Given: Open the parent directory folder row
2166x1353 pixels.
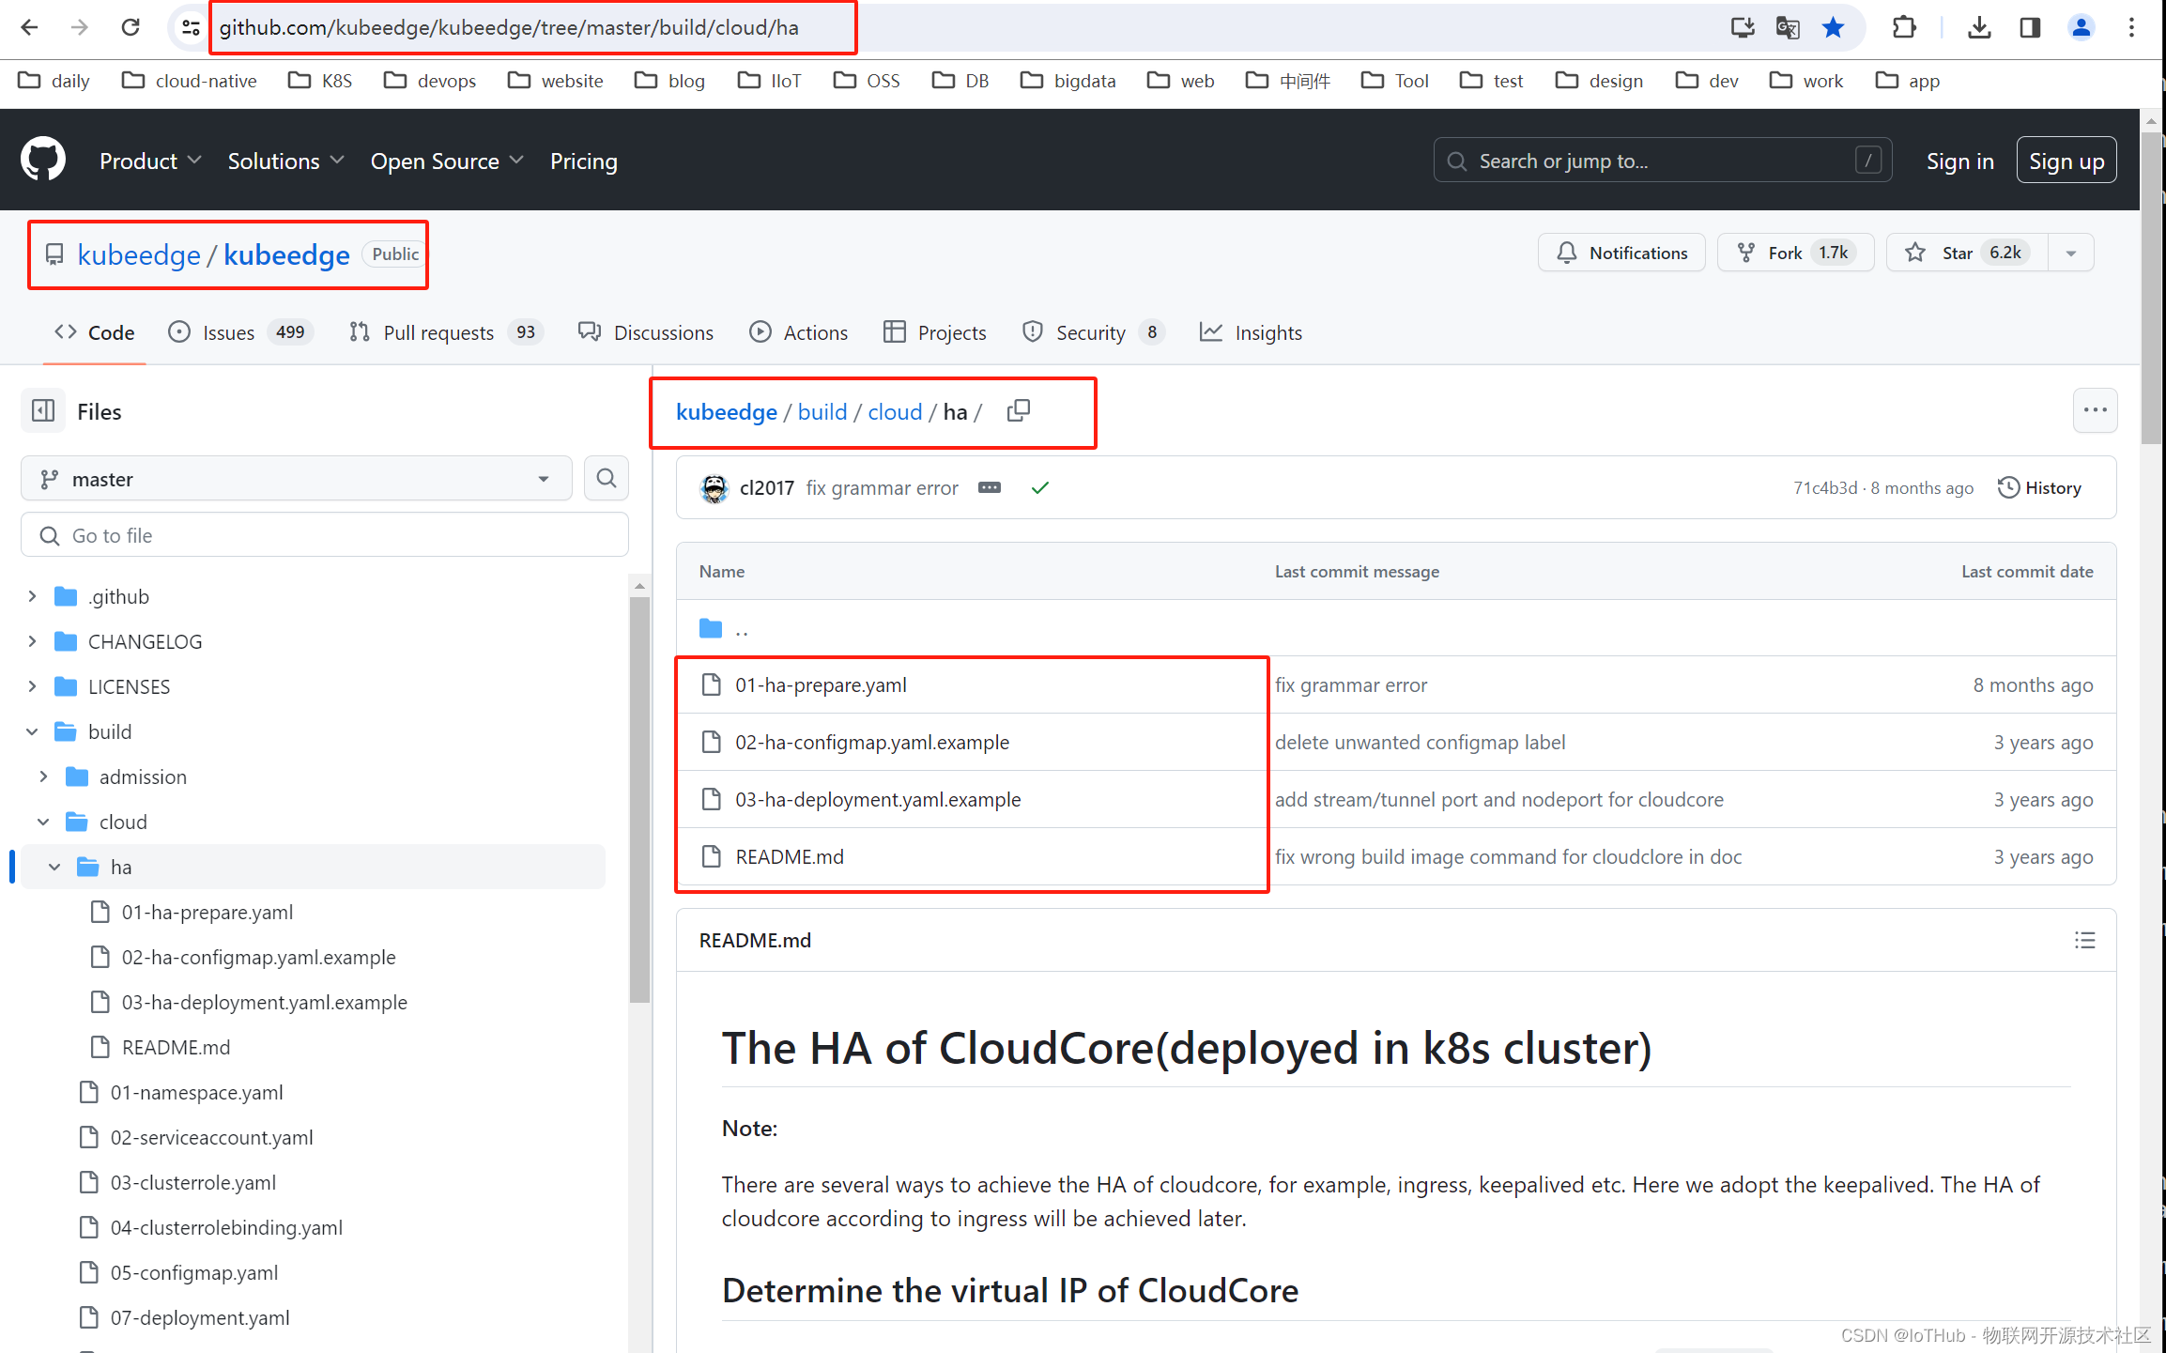Looking at the screenshot, I should 1396,627.
